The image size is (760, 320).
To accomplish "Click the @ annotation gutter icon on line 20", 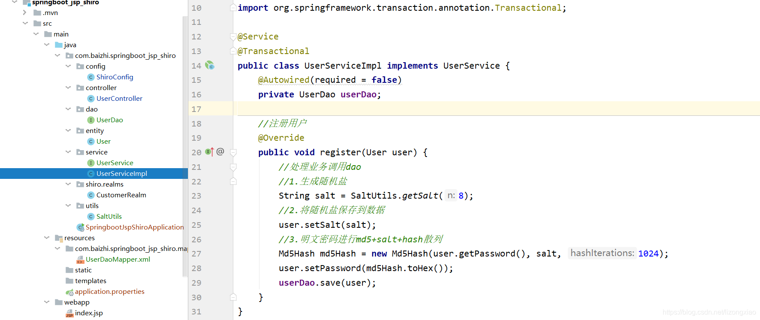I will pyautogui.click(x=220, y=151).
